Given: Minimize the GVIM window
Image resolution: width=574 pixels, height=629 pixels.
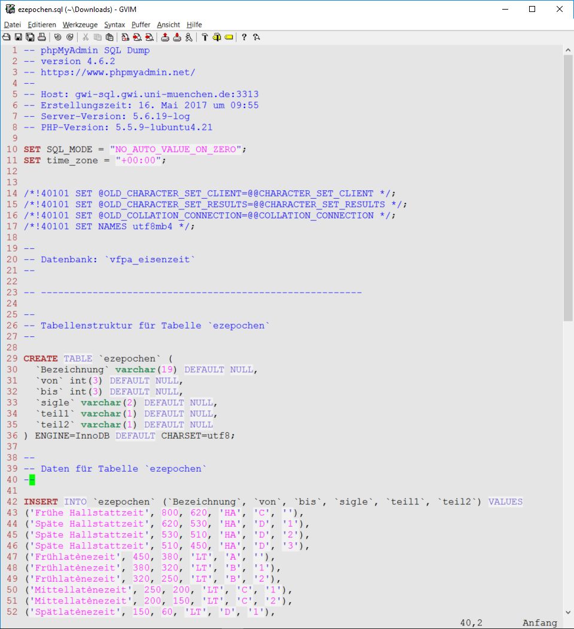Looking at the screenshot, I should [x=505, y=9].
